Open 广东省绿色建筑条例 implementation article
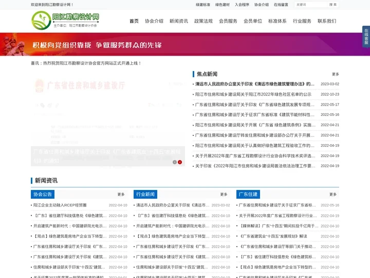Screen dimensions: 370x278 [x=255, y=125]
